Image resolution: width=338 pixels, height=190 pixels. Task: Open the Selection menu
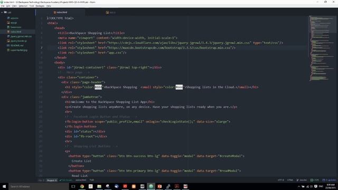click(x=23, y=6)
